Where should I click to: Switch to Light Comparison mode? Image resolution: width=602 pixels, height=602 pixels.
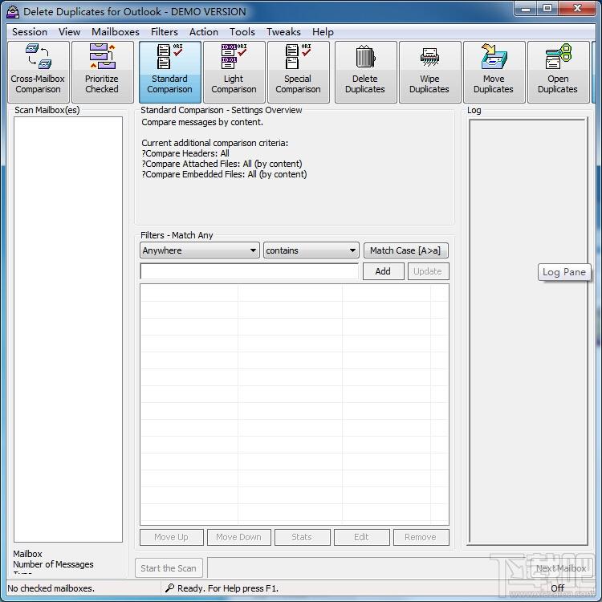(x=234, y=72)
